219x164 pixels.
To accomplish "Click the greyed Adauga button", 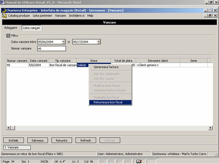I will (x=109, y=140).
